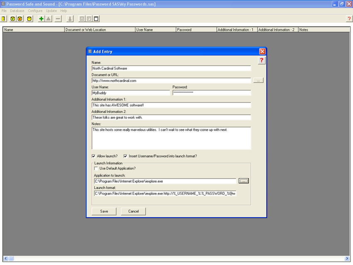Screen dimensions: 353x265
Task: Click the P copy password toolbar icon
Action: pyautogui.click(x=89, y=19)
